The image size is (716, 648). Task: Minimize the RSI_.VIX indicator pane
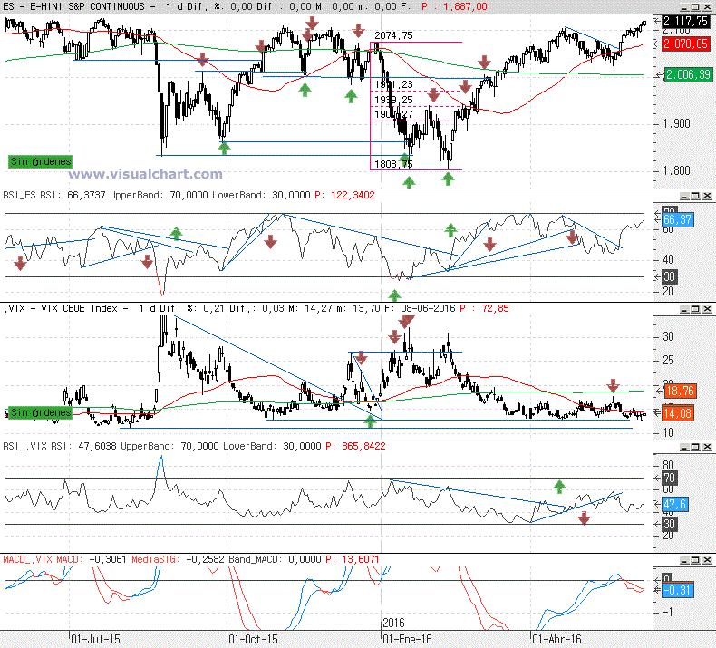[x=683, y=447]
